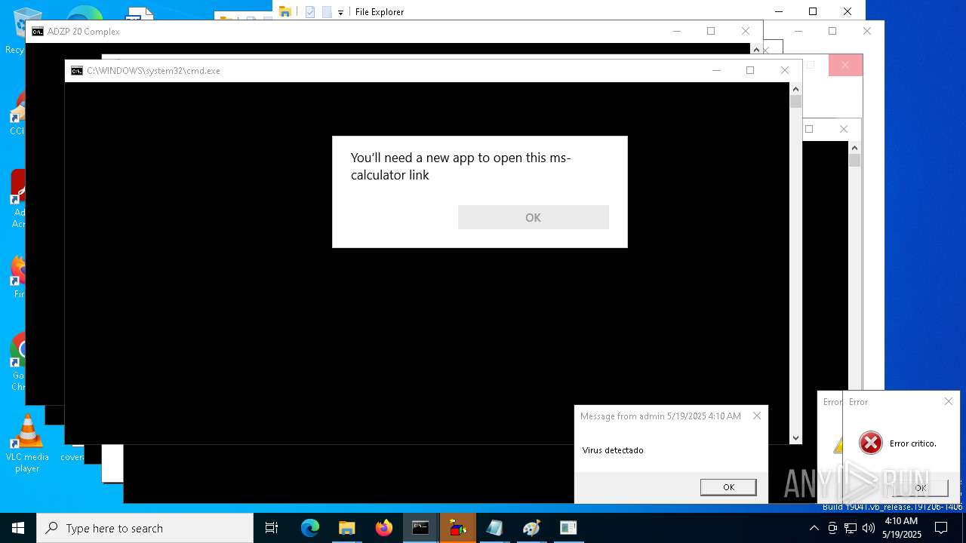
Task: Click the red error icon in Error dialog
Action: 870,443
